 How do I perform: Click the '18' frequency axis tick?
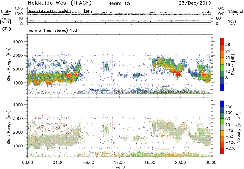[x=20, y=18]
